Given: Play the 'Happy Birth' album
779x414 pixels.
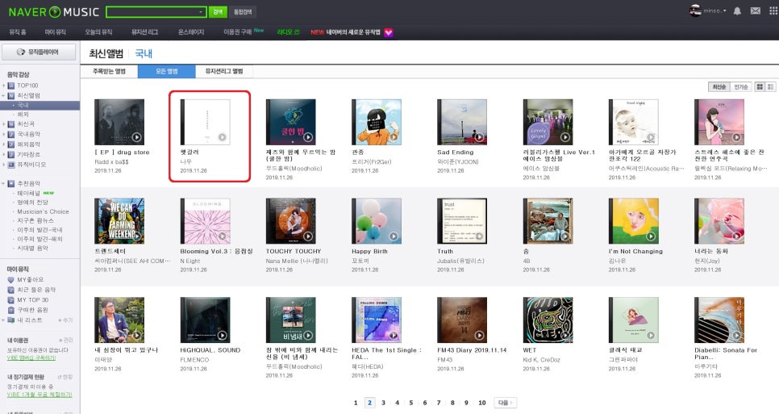Looking at the screenshot, I should click(x=394, y=236).
